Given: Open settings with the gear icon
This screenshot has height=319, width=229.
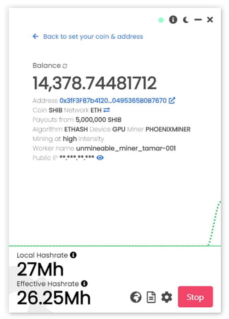Looking at the screenshot, I should [x=166, y=297].
